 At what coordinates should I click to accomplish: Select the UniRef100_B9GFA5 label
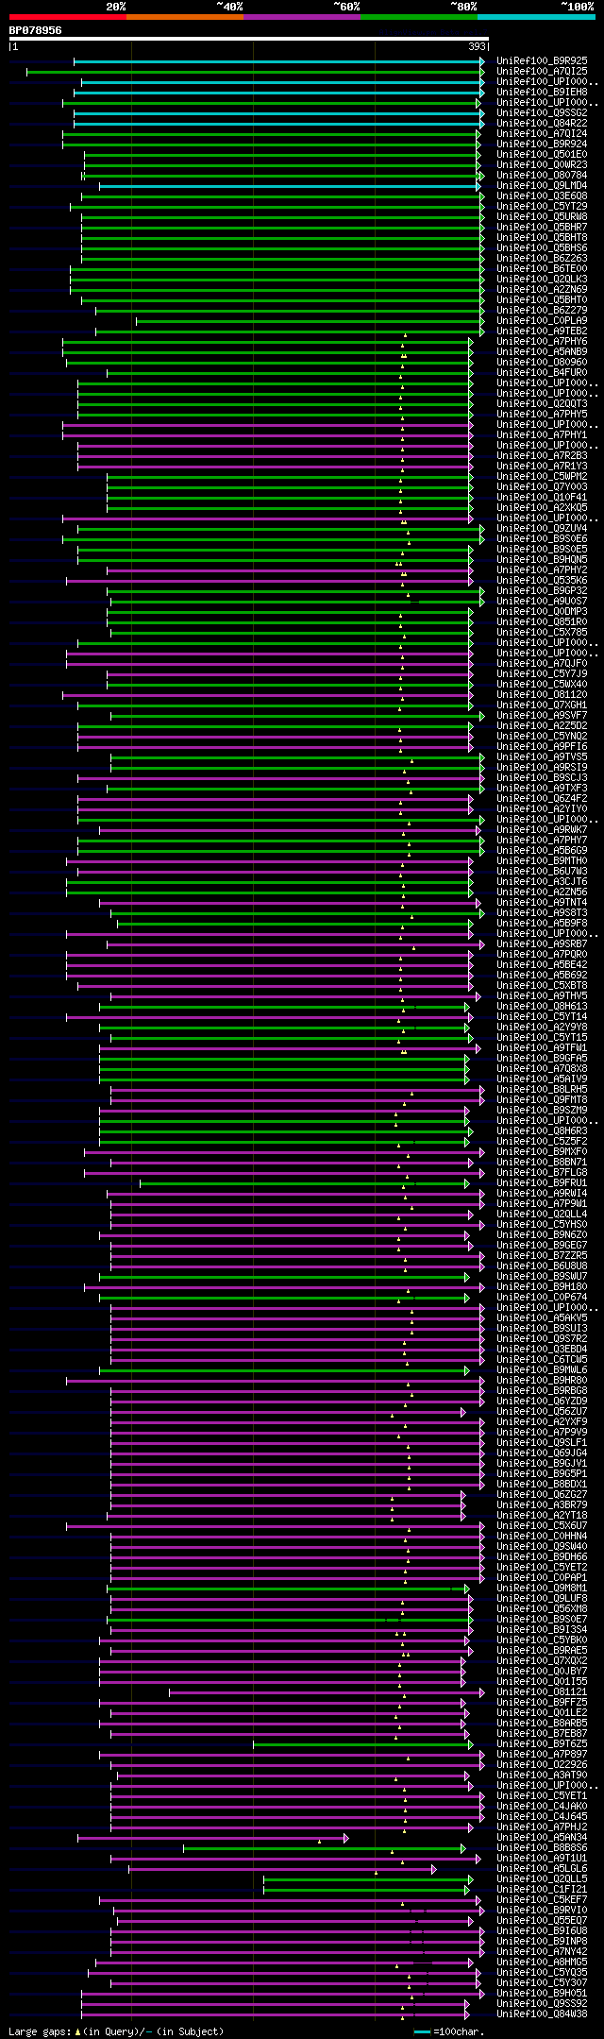[542, 1058]
